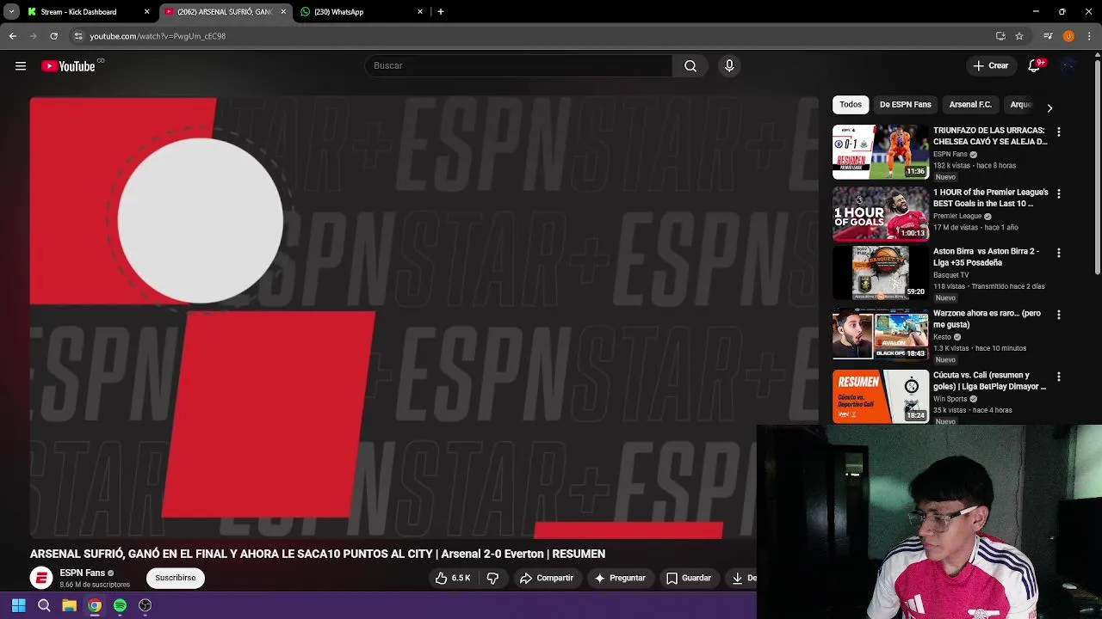Switch to the WhatsApp tab
The image size is (1102, 619).
pyautogui.click(x=360, y=12)
